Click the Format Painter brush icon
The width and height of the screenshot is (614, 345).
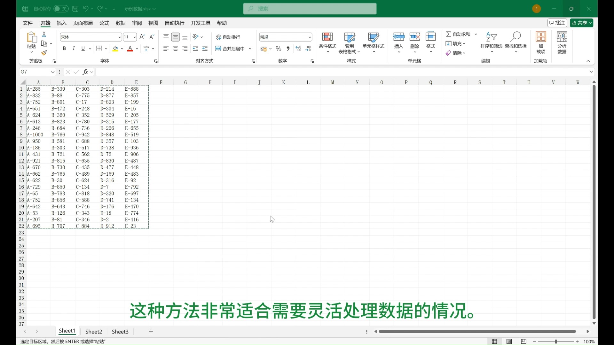[44, 53]
